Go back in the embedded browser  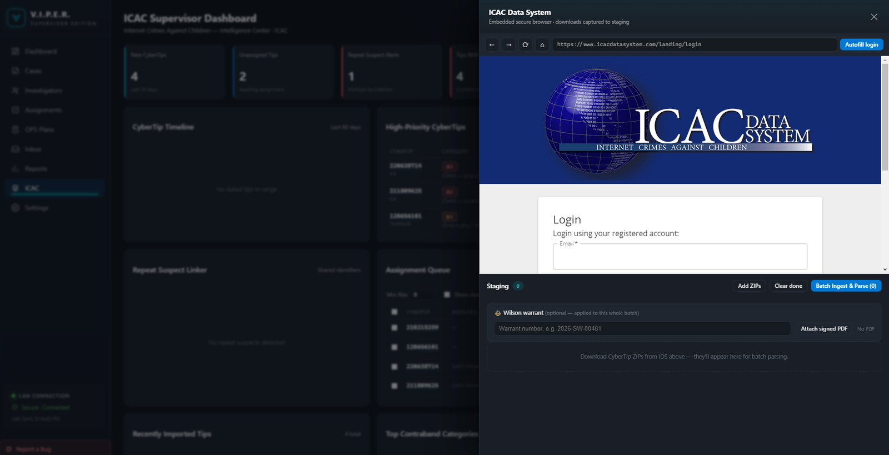point(492,44)
